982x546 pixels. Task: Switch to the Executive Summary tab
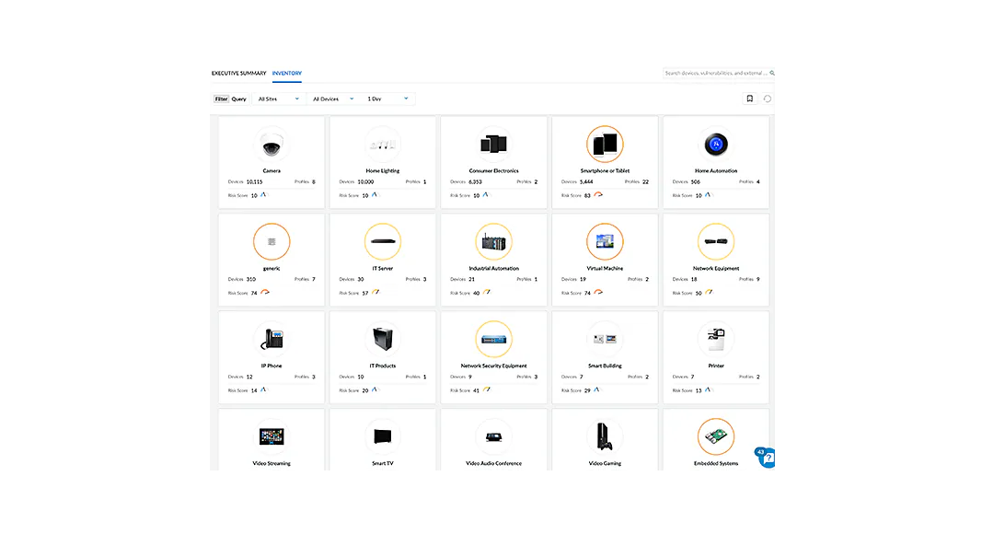tap(238, 74)
